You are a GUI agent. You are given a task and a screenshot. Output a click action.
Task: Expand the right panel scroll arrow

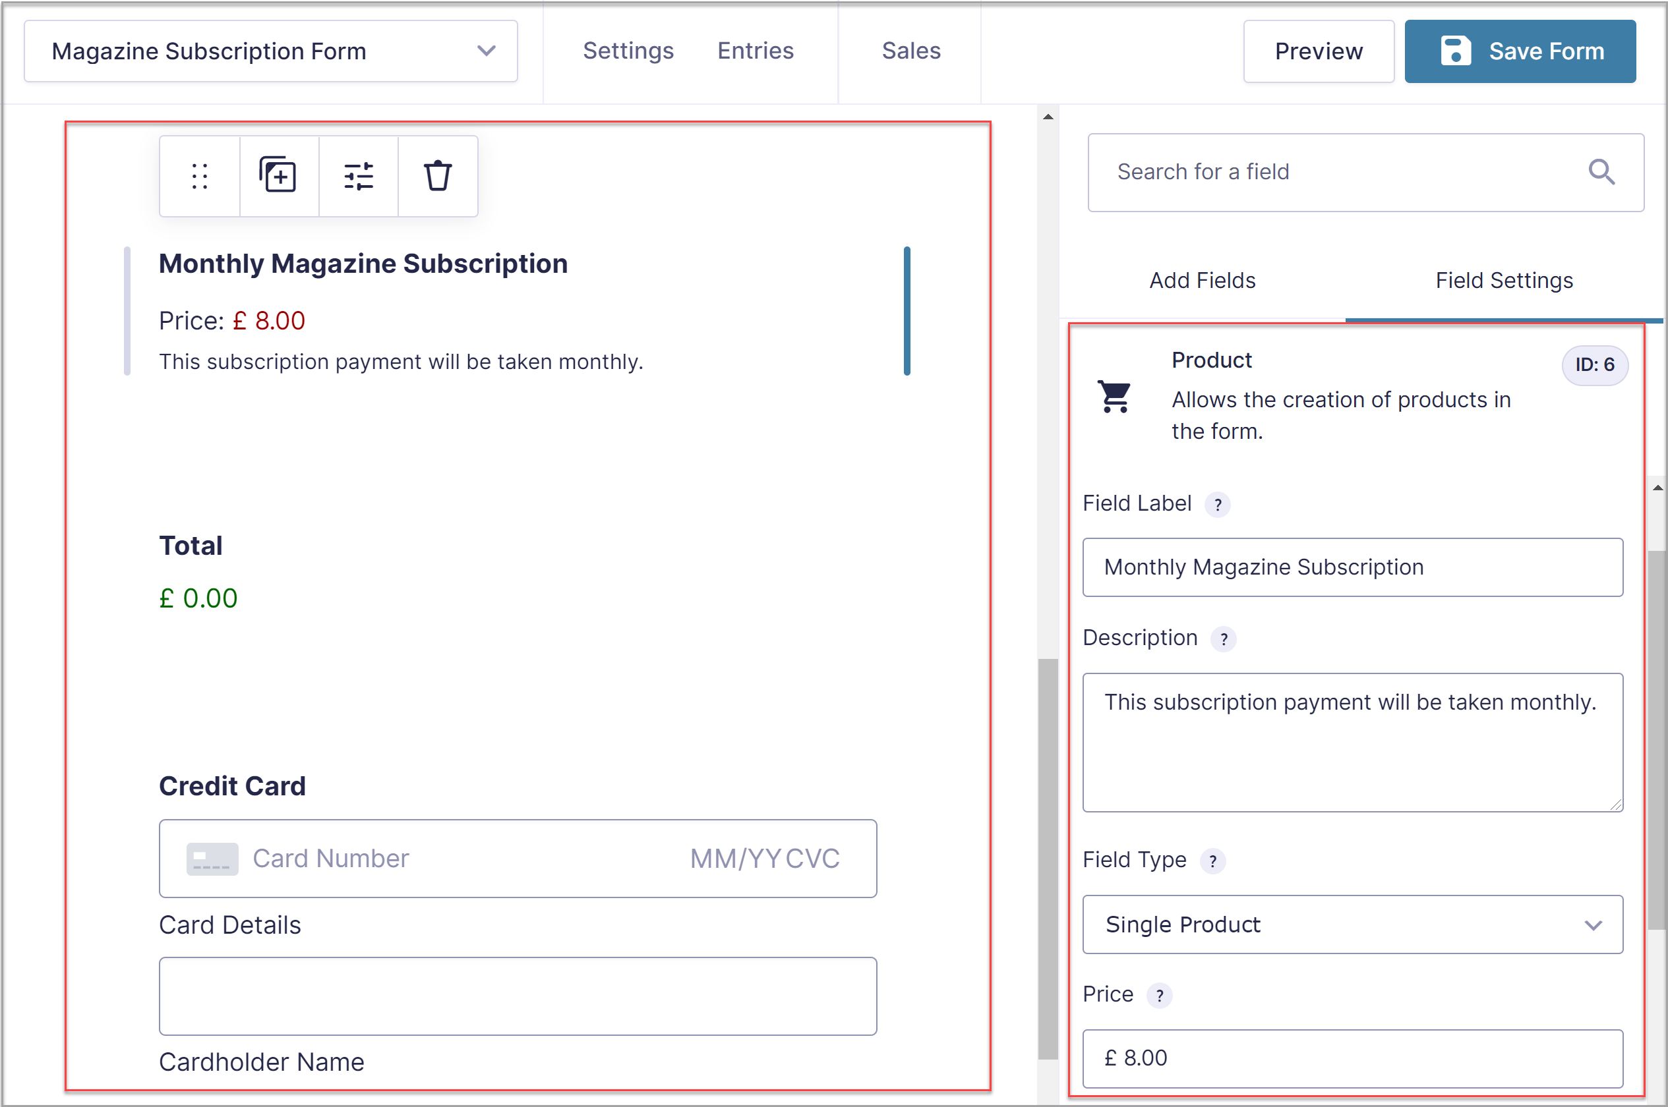point(1656,486)
